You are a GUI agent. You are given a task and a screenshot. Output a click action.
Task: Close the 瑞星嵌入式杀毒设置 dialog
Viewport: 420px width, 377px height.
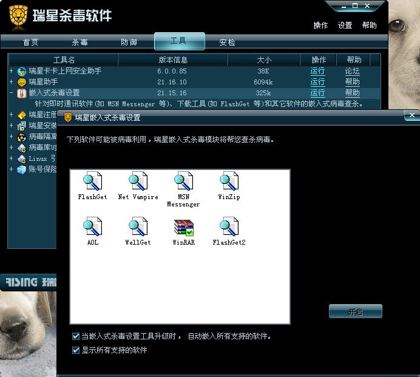pyautogui.click(x=412, y=115)
